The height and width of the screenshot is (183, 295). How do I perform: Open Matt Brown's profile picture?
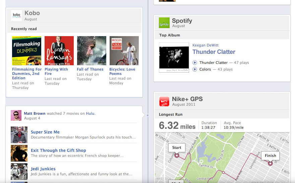coord(16,115)
